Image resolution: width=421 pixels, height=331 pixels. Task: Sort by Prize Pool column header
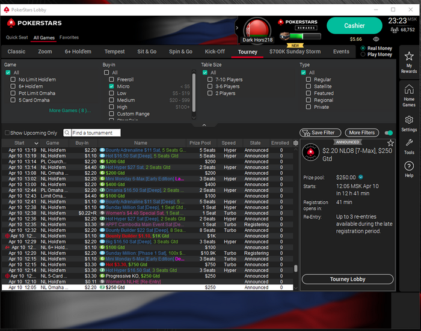pyautogui.click(x=200, y=143)
